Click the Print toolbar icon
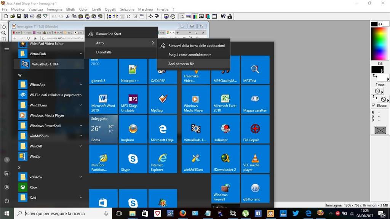Image resolution: width=390 pixels, height=219 pixels. 38,16
